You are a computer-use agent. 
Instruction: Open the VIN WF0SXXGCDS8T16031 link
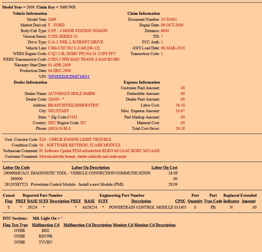(68, 77)
